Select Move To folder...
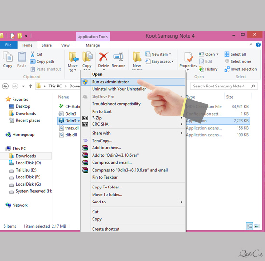This screenshot has height=261, width=265. (x=133, y=194)
